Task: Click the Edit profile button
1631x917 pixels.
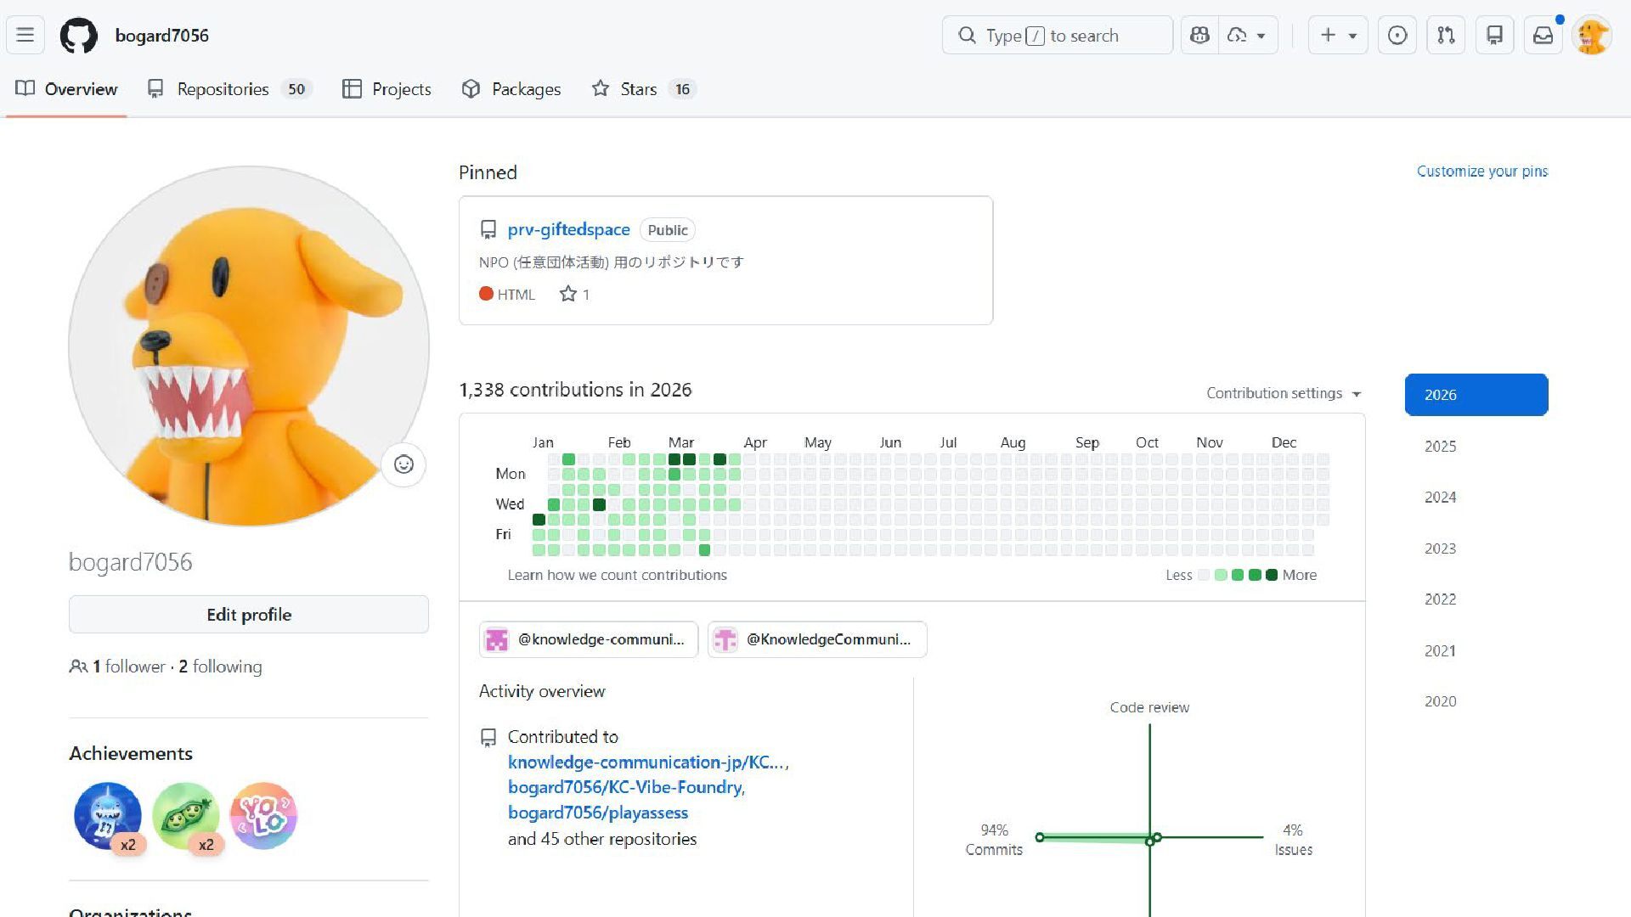Action: tap(249, 615)
